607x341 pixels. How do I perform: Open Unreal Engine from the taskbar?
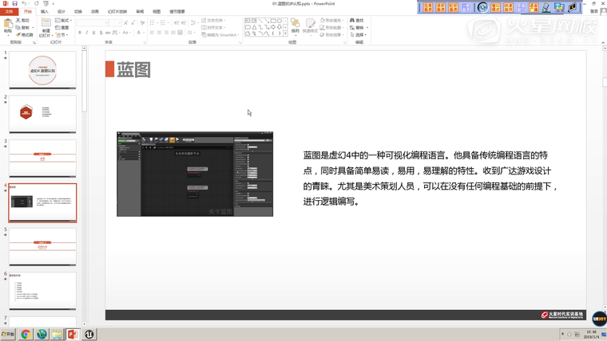click(89, 335)
